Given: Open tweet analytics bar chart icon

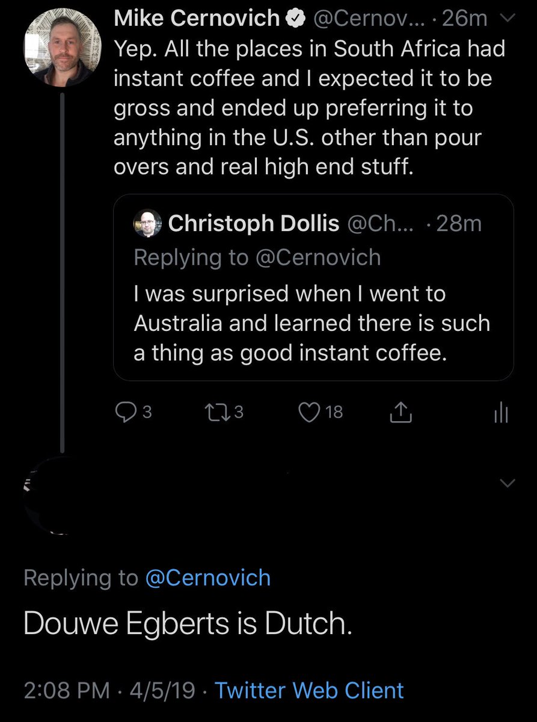Looking at the screenshot, I should pos(501,413).
